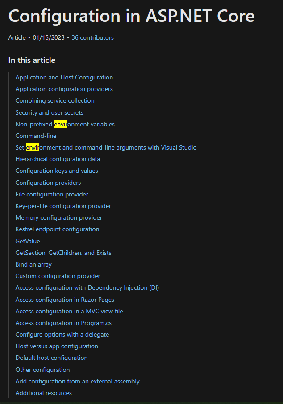283x404 pixels.
Task: Open File configuration provider section
Action: coord(52,194)
